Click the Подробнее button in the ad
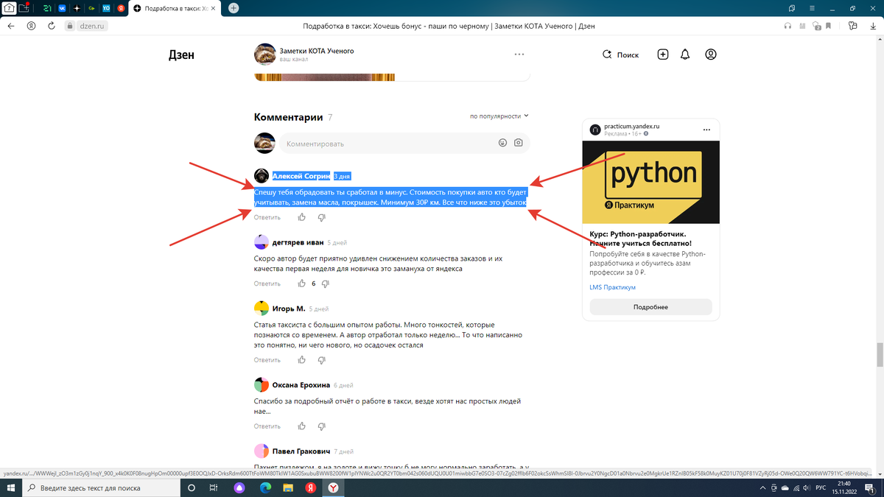This screenshot has width=884, height=497. (x=650, y=307)
